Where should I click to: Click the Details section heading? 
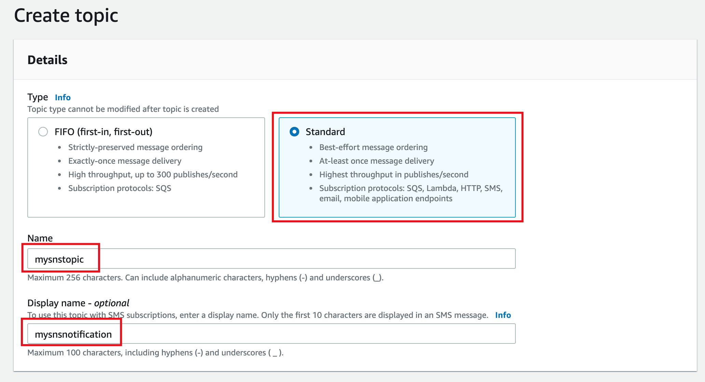click(47, 60)
